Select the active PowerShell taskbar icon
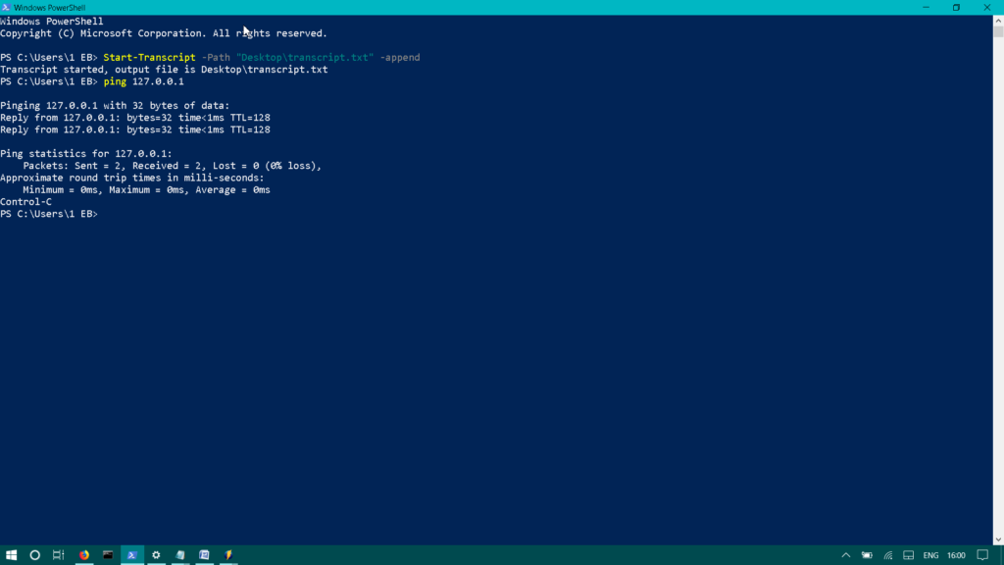 tap(131, 554)
